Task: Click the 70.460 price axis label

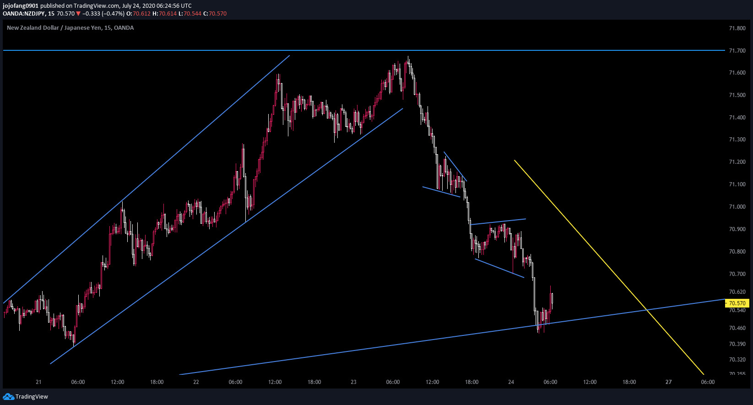Action: pos(737,328)
